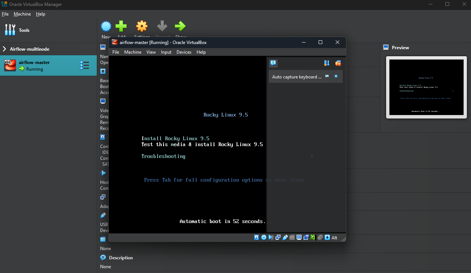The image size is (471, 273).
Task: Click the Preview thumbnail of the VM
Action: coord(426,87)
